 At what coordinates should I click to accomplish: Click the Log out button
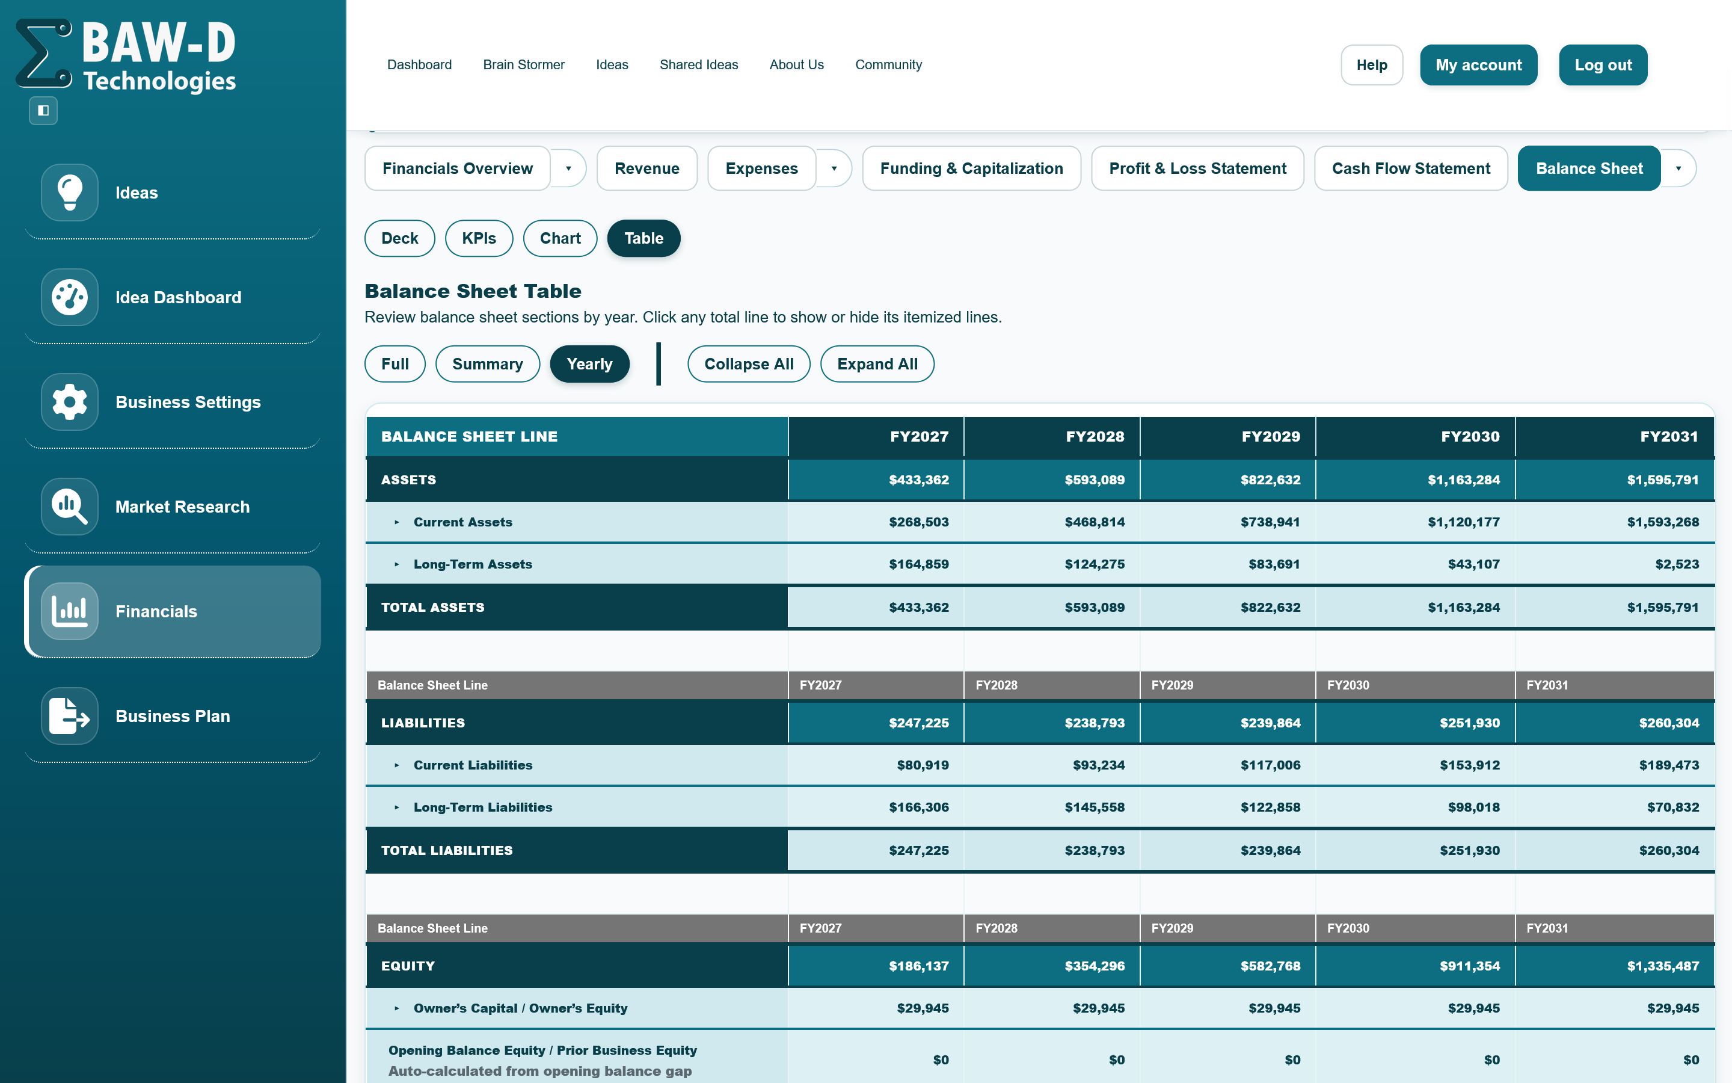click(x=1603, y=64)
